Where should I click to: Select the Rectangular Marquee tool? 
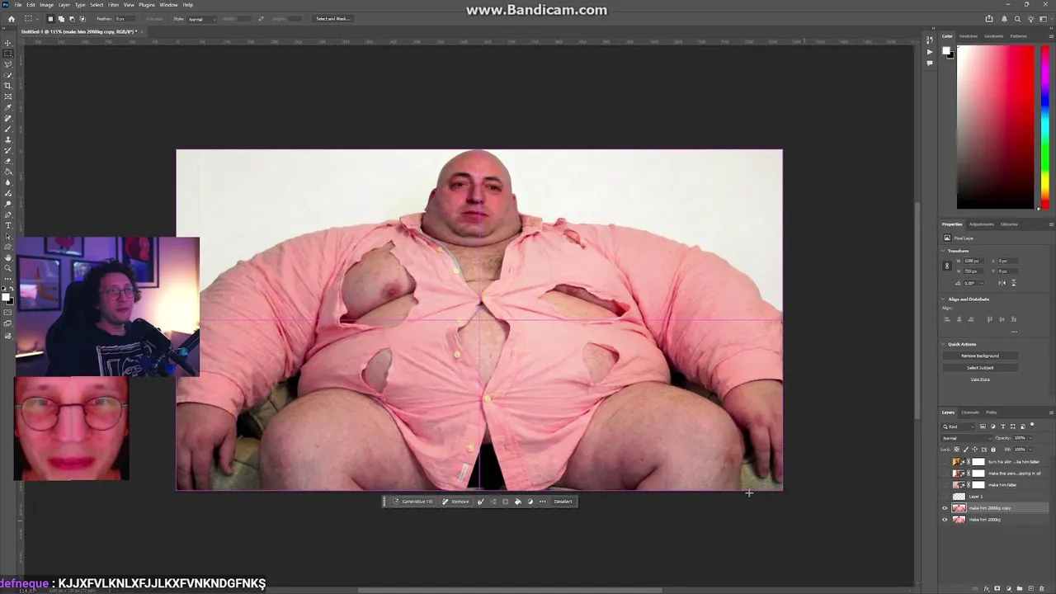(8, 54)
